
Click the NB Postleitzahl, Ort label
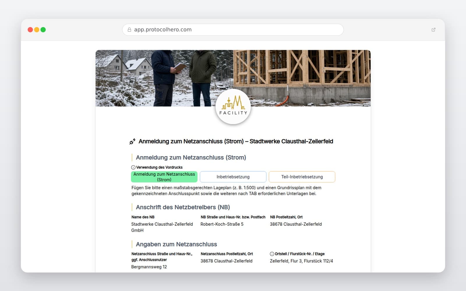[286, 217]
